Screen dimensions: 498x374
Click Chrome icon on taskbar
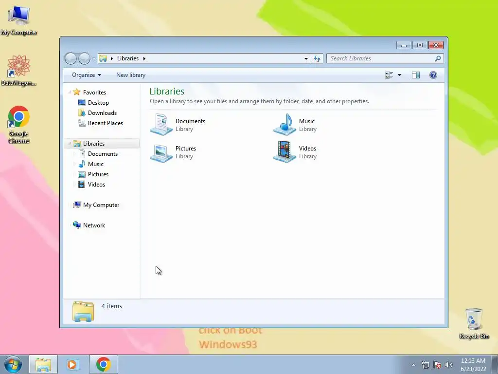(x=103, y=364)
